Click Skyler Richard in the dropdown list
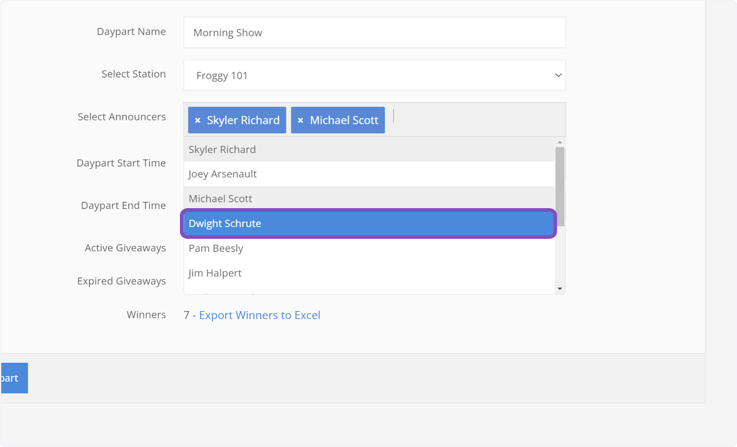Image resolution: width=737 pixels, height=447 pixels. (x=368, y=149)
